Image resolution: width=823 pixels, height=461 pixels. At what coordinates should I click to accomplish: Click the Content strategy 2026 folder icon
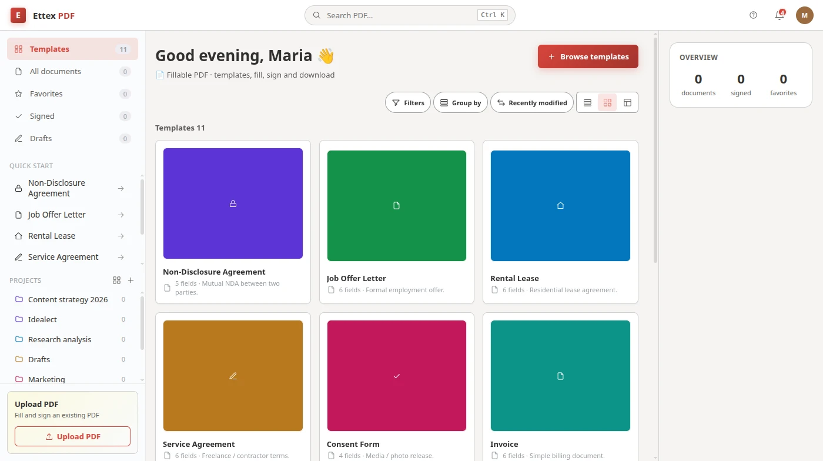pyautogui.click(x=19, y=299)
